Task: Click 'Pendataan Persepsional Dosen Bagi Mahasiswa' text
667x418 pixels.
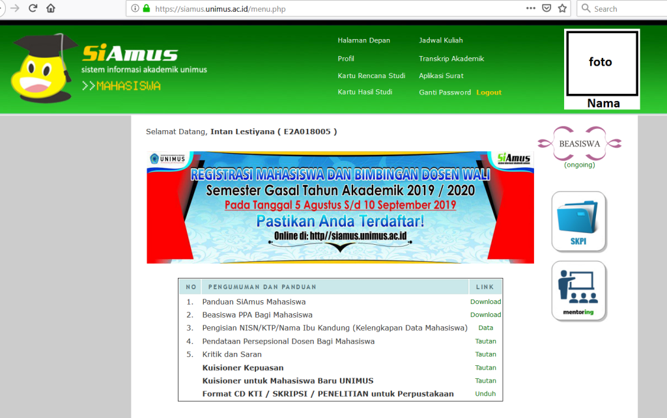Action: (x=289, y=341)
